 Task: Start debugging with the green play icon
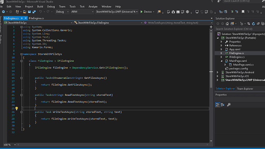(141, 12)
